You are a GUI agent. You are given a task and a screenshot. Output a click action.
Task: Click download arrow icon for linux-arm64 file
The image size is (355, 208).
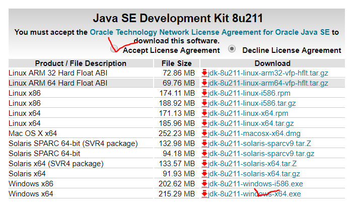(x=204, y=83)
